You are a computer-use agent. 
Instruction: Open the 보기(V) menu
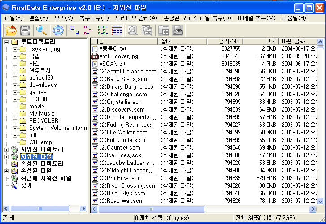click(63, 18)
